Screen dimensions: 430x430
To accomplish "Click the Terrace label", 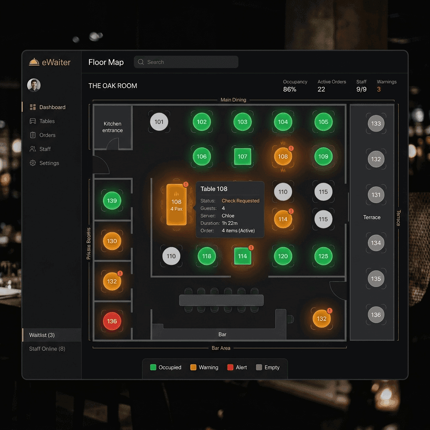I will (372, 217).
